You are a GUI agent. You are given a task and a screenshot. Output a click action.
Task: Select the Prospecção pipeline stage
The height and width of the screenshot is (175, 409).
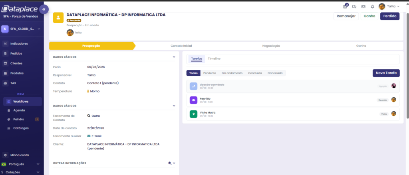pos(91,46)
